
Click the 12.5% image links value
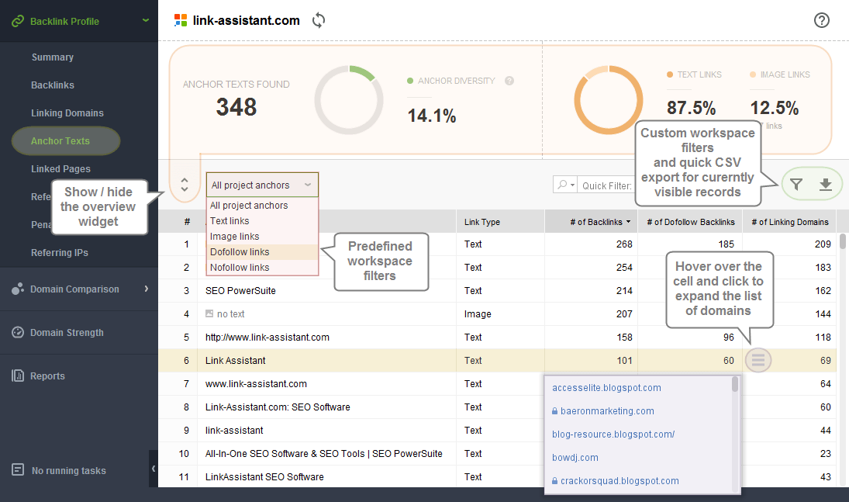click(775, 108)
